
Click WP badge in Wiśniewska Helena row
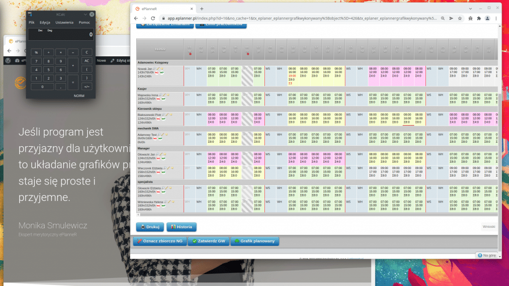pyautogui.click(x=163, y=206)
